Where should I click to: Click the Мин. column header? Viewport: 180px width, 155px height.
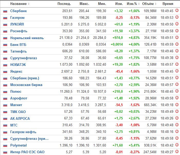pos(102,4)
